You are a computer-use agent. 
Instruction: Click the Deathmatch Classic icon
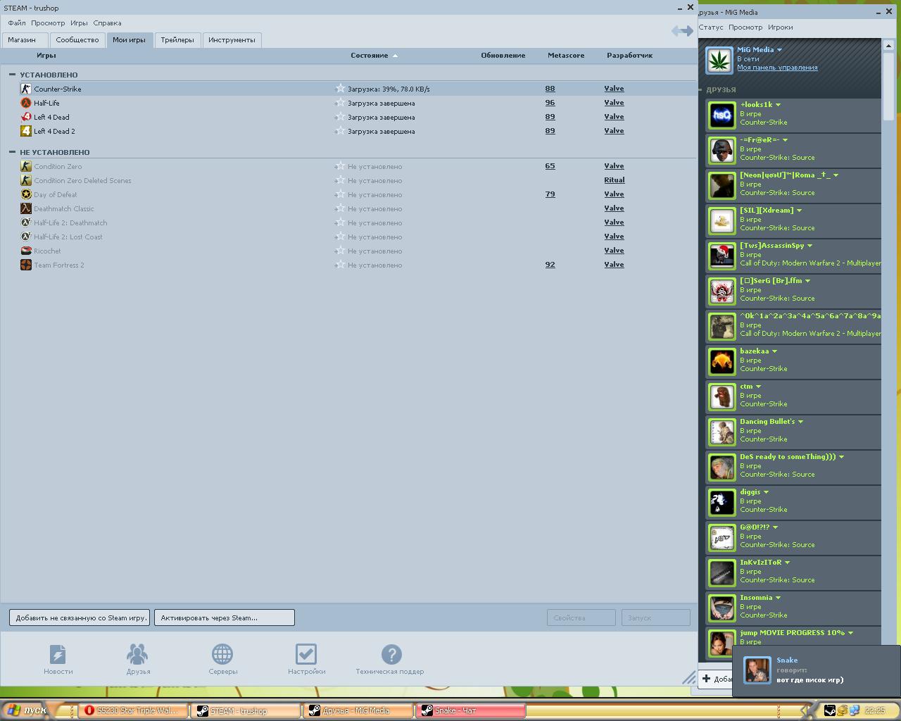coord(26,208)
